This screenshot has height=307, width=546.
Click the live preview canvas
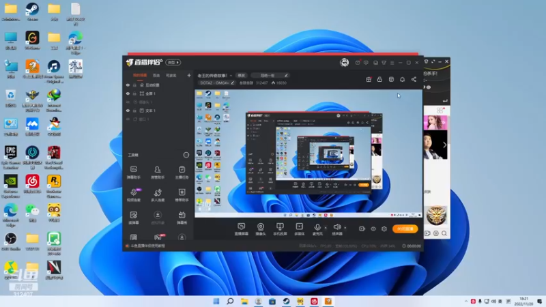point(308,153)
